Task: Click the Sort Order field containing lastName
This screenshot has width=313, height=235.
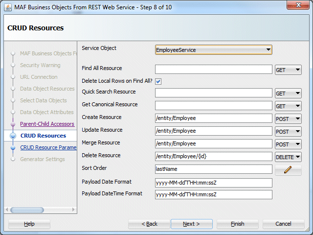Action: [x=214, y=169]
